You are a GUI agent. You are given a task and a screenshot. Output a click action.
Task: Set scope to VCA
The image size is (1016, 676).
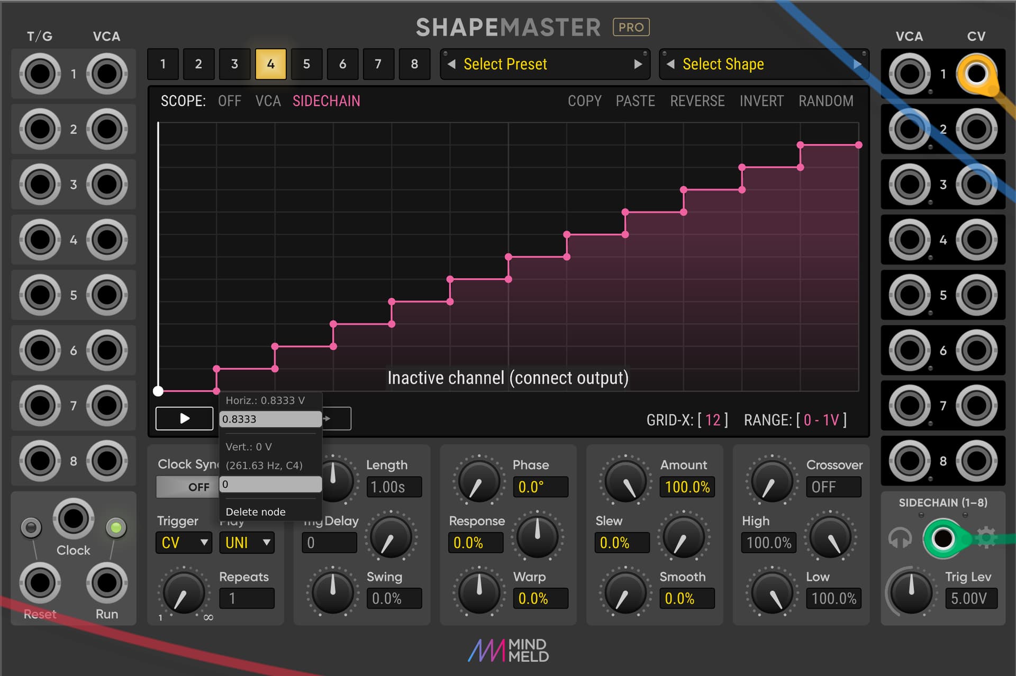tap(268, 101)
